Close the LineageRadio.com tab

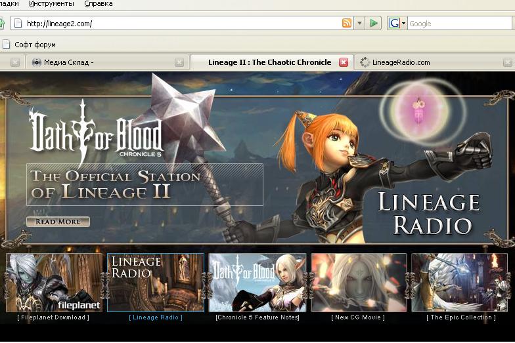tap(507, 62)
